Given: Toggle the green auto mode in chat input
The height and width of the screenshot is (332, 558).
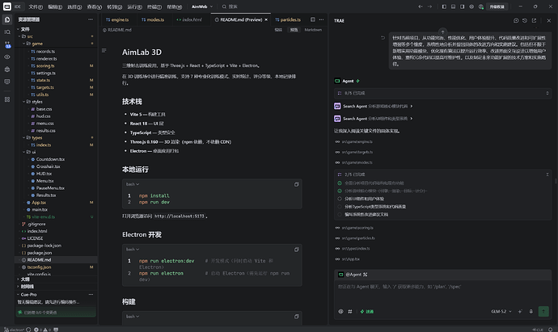Looking at the screenshot, I should tap(367, 311).
